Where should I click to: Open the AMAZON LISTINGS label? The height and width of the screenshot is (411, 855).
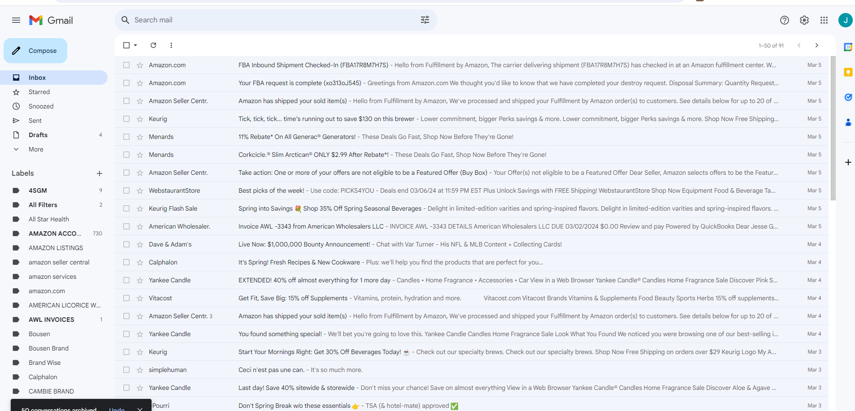pyautogui.click(x=54, y=248)
